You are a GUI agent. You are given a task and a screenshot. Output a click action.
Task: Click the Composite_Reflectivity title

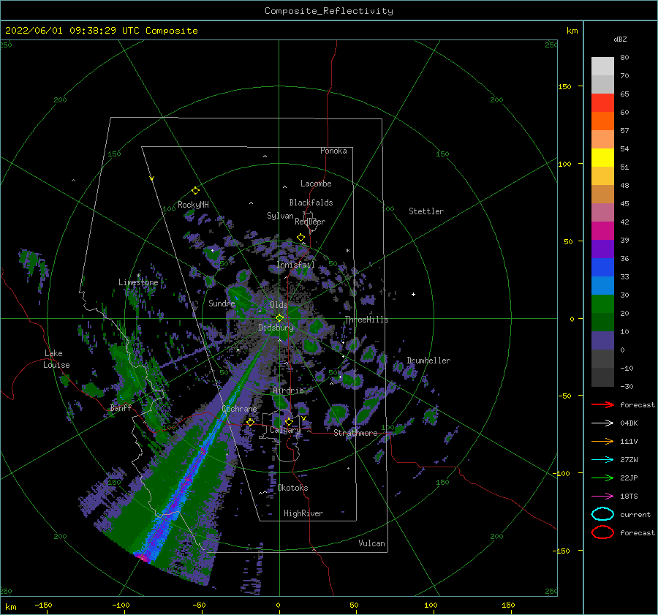[329, 11]
